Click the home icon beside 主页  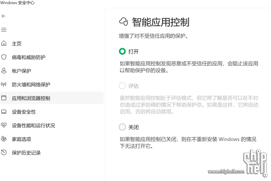[x=4, y=43]
